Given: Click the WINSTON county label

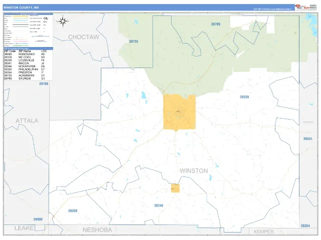Looking at the screenshot, I should tap(194, 170).
